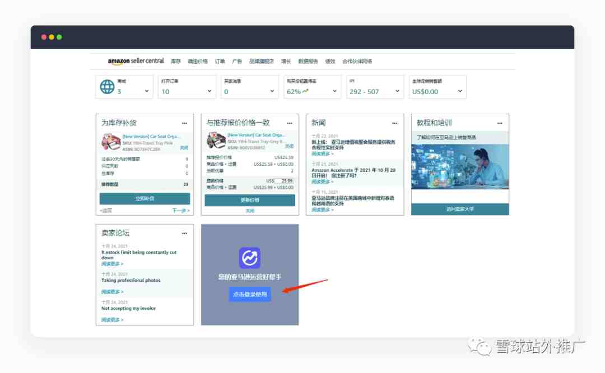Click 'Restock limit being constantly cut down' title
The image size is (605, 373).
click(x=139, y=255)
